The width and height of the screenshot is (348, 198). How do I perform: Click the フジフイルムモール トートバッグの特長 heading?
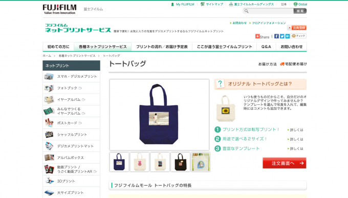[x=153, y=185]
